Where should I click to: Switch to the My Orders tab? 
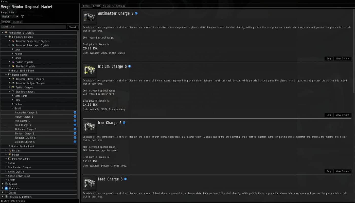point(108,6)
